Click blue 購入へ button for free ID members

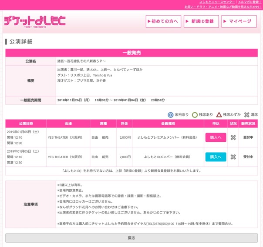216,157
